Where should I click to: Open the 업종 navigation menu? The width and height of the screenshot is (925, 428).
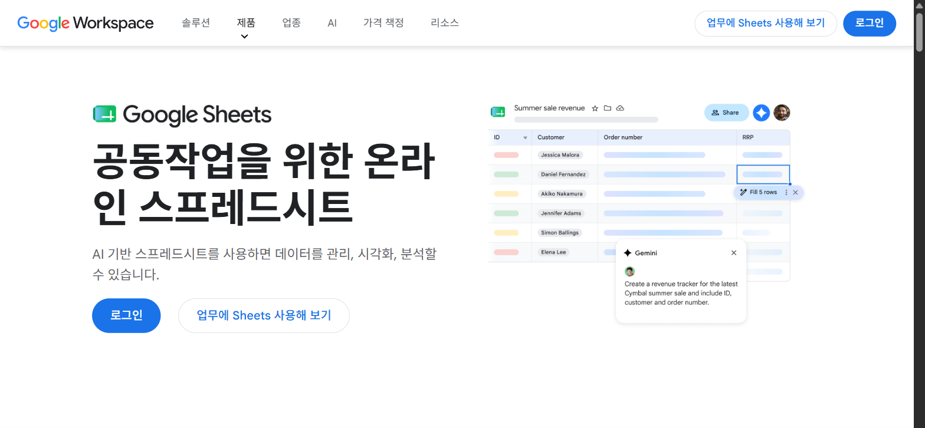coord(291,23)
